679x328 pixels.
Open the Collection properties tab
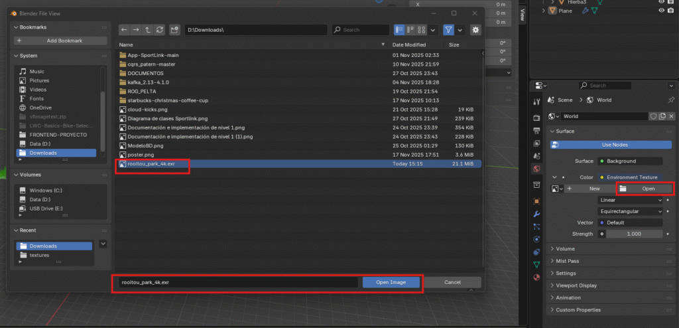[x=537, y=185]
